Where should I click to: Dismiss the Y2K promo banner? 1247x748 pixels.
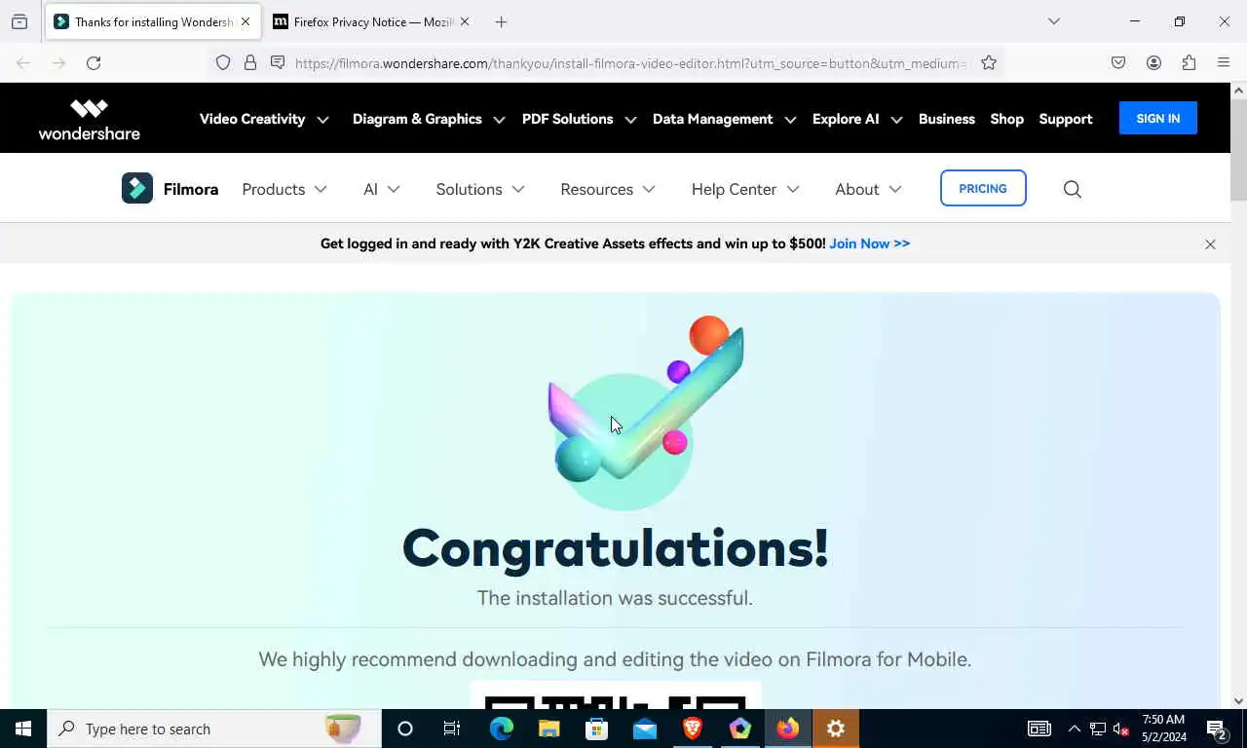tap(1210, 244)
